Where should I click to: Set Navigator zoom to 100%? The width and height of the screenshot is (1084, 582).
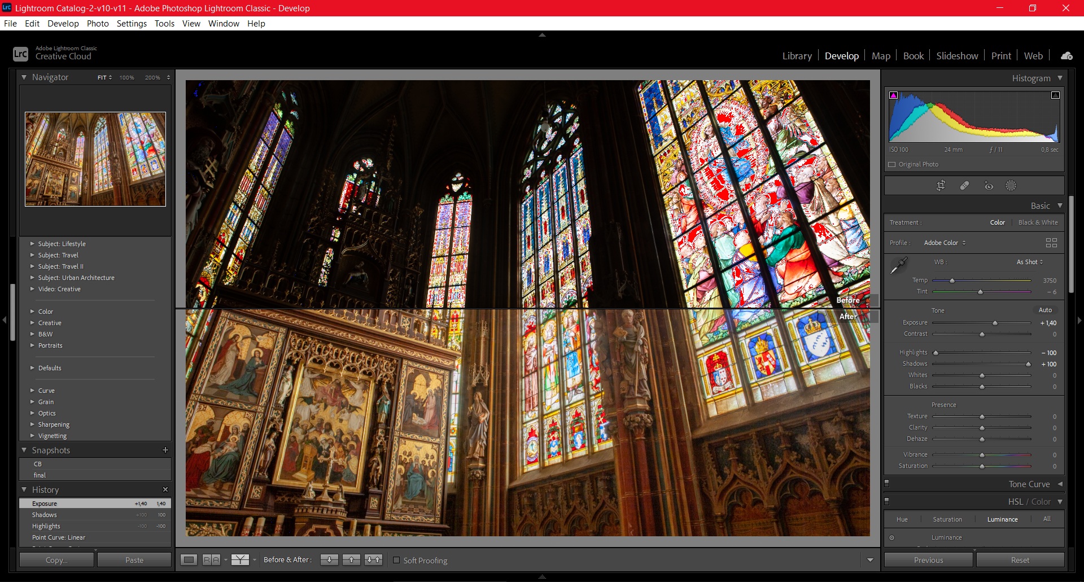pyautogui.click(x=127, y=77)
